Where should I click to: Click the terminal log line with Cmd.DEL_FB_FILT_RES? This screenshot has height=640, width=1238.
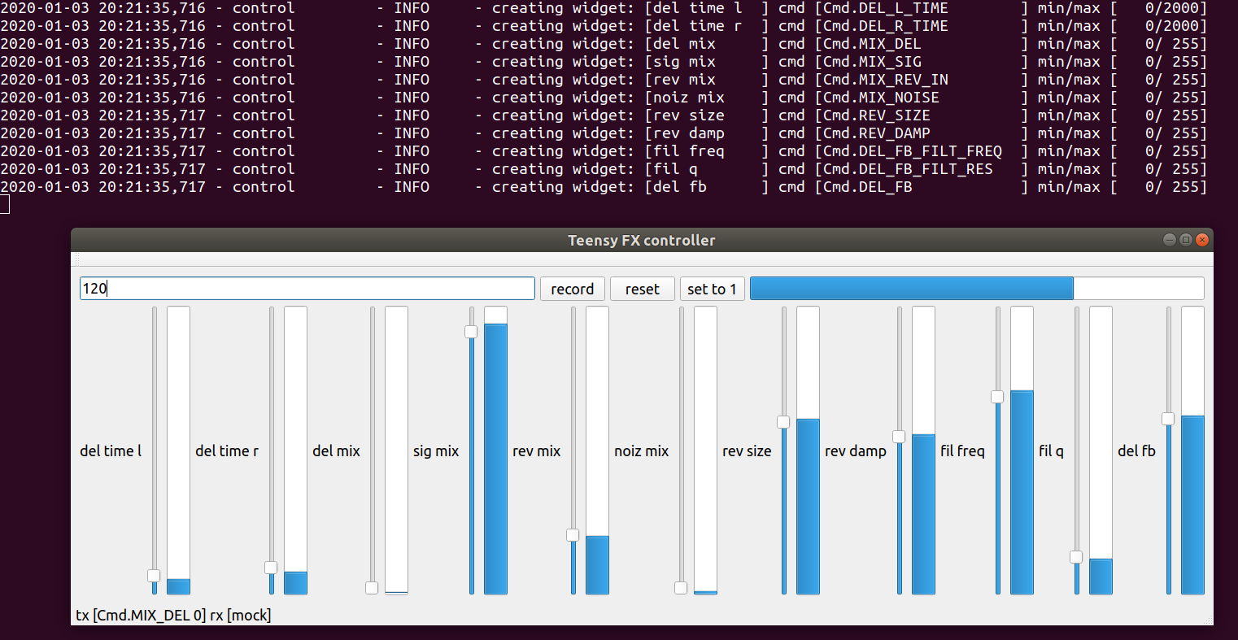coord(604,169)
